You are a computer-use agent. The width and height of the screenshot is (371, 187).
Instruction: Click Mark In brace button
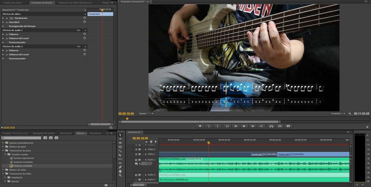209,126
